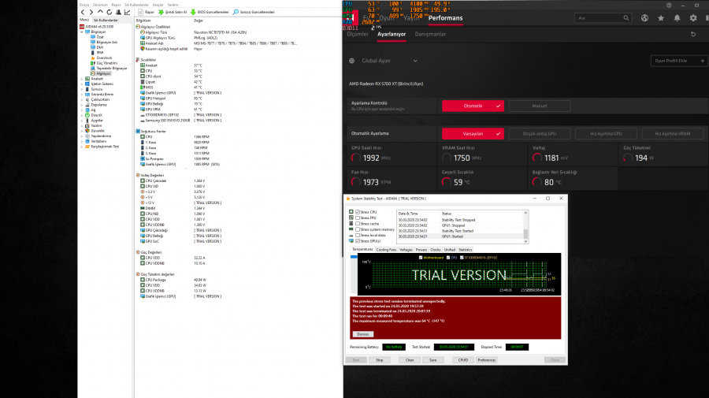
Task: Click the Radeon help question mark icon
Action: tap(669, 5)
